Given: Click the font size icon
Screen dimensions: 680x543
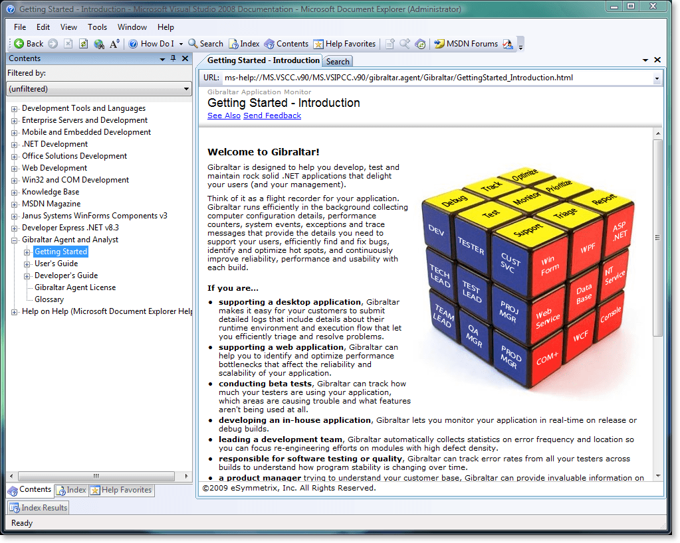Looking at the screenshot, I should pos(114,44).
